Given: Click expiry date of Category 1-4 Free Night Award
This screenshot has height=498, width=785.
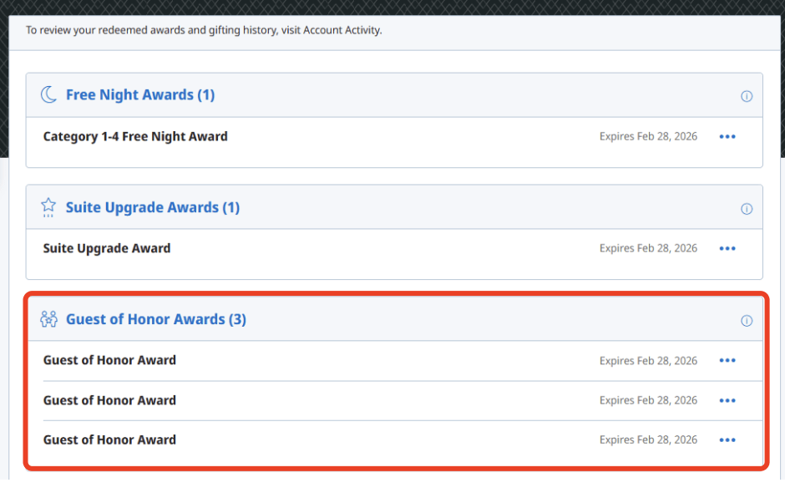Looking at the screenshot, I should click(x=648, y=137).
